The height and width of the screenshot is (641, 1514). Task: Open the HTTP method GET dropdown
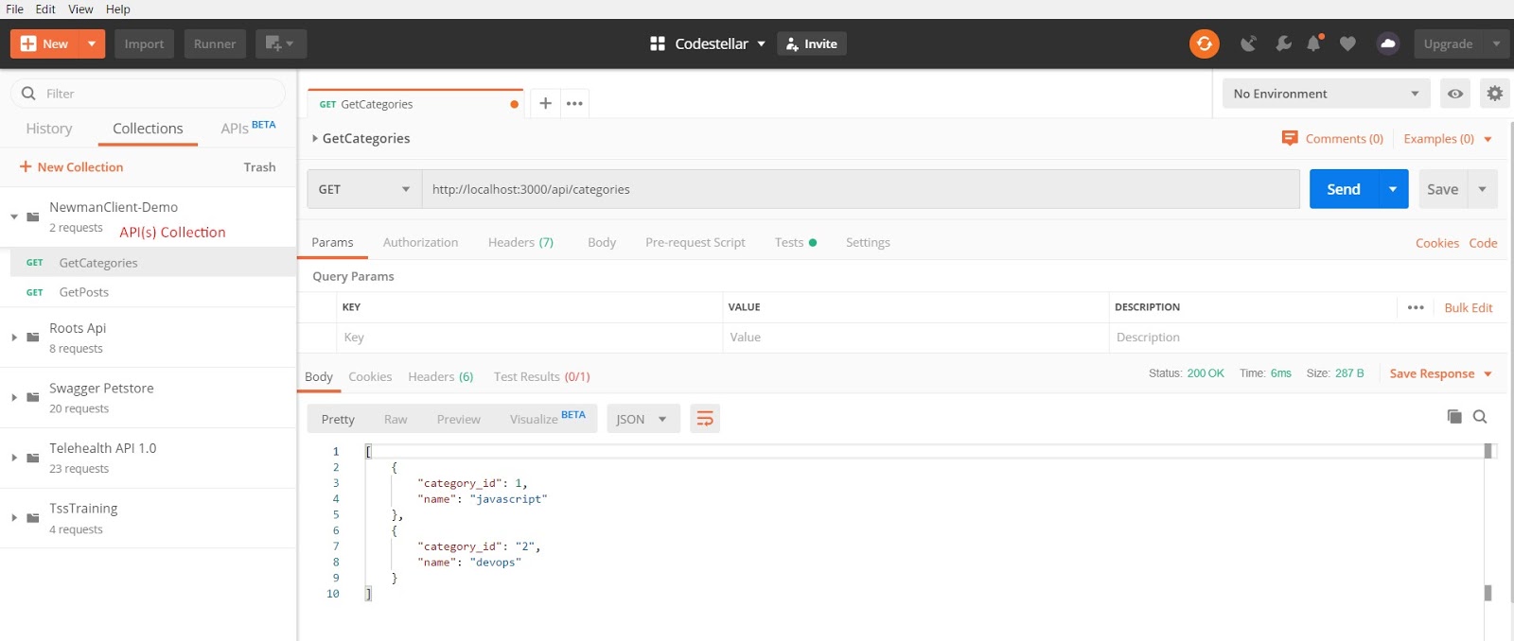pyautogui.click(x=364, y=189)
